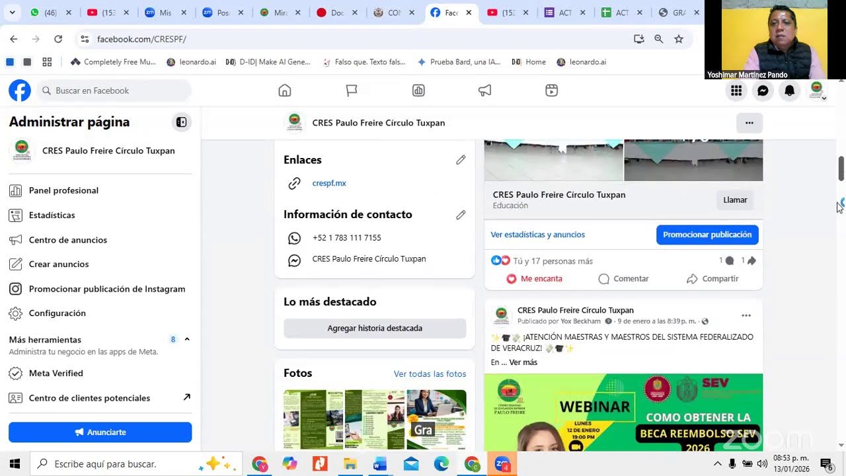This screenshot has height=476, width=846.
Task: Open the professional dashboard chart icon
Action: [x=418, y=91]
